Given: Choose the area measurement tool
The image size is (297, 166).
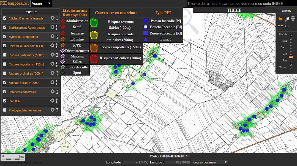Looking at the screenshot, I should [x=287, y=25].
